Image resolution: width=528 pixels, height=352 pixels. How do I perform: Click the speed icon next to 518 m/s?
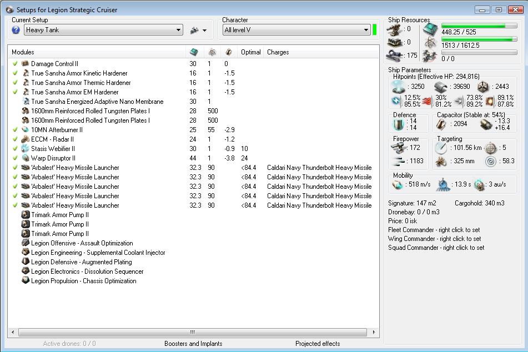pyautogui.click(x=398, y=184)
